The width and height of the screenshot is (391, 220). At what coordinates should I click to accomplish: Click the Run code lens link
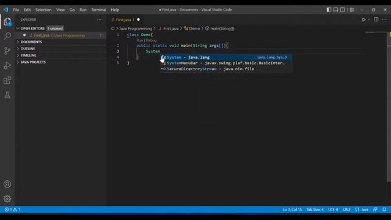tap(139, 40)
